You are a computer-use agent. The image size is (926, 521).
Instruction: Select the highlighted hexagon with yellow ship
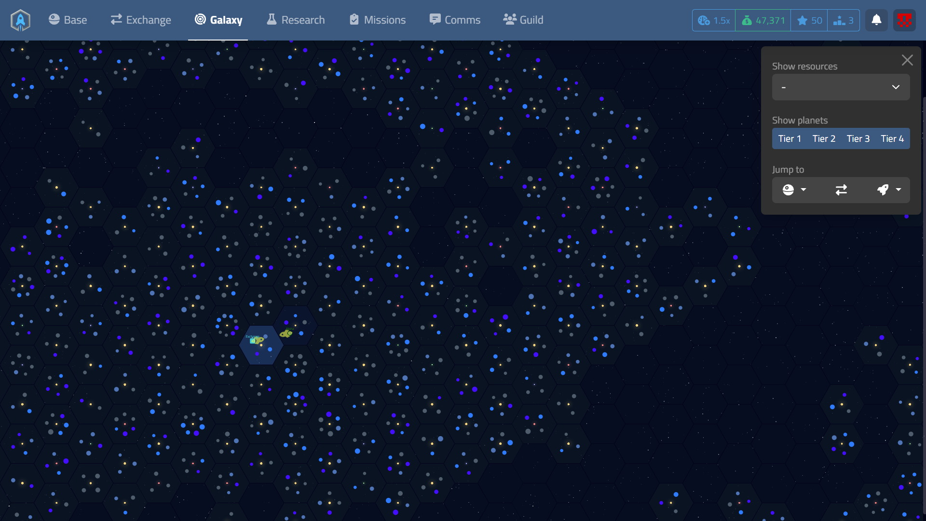[x=261, y=346]
